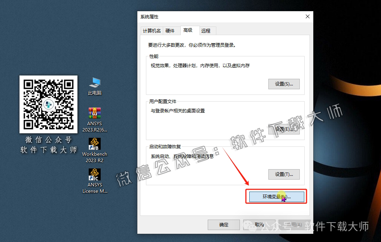Viewport: 381px width, 242px height.
Task: Click the Workbench black cube icon
Action: pyautogui.click(x=94, y=144)
